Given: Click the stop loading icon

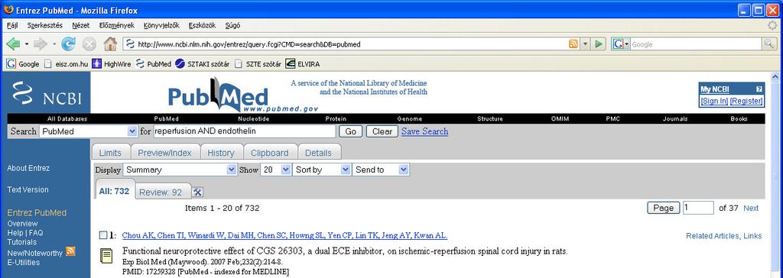Looking at the screenshot, I should coord(89,44).
